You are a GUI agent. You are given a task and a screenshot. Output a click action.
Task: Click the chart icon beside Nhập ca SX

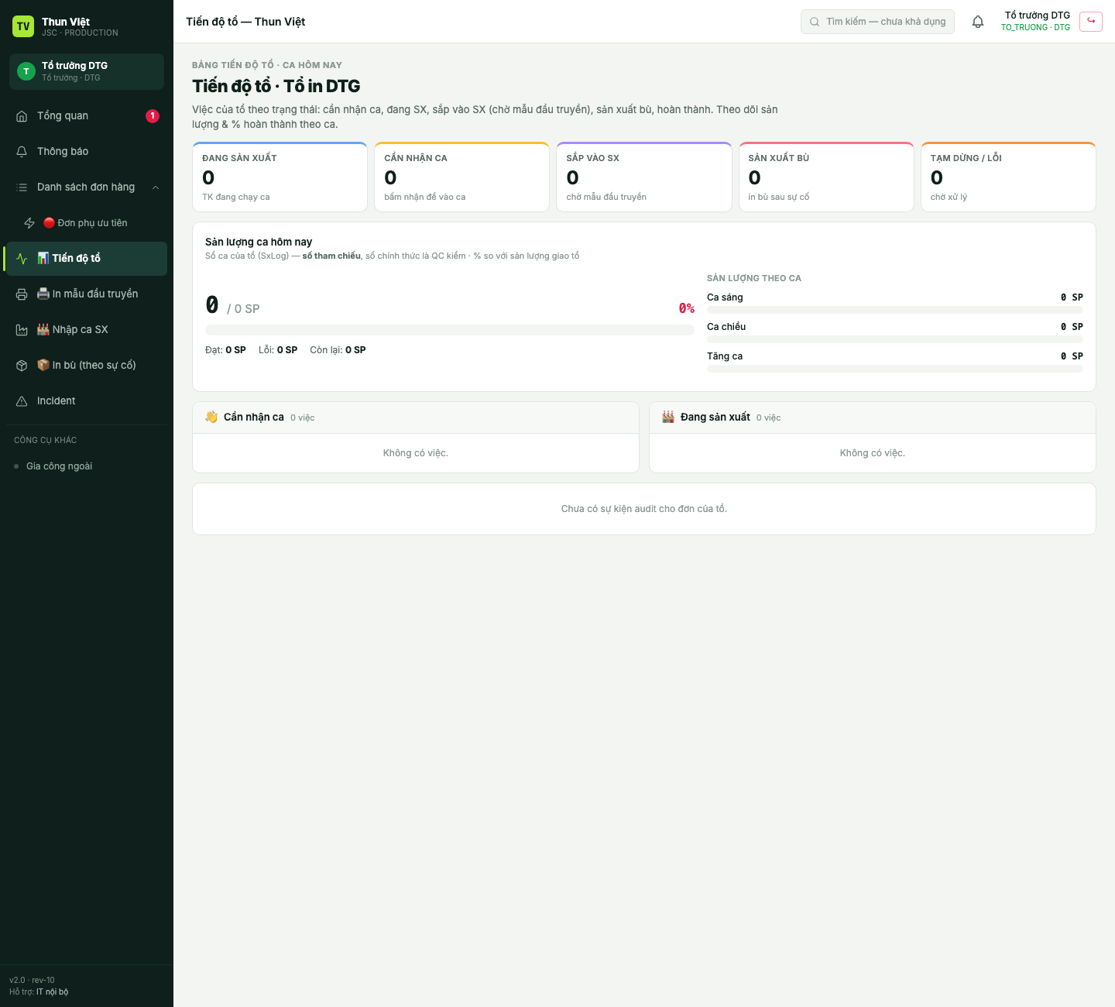[x=22, y=330]
